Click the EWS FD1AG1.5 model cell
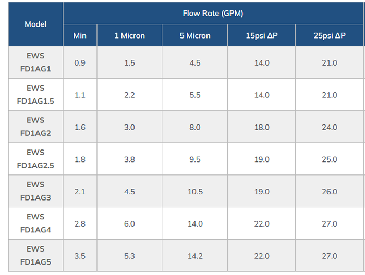Screen dimensions: 365x275 [35, 95]
